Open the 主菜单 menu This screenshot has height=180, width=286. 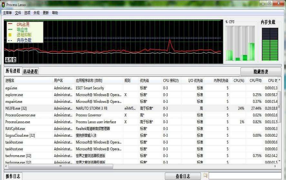click(7, 13)
